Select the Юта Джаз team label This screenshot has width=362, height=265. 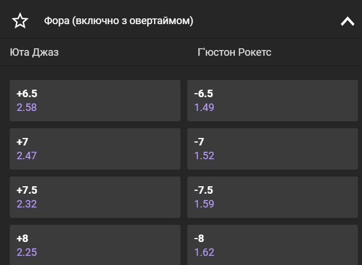coord(34,52)
